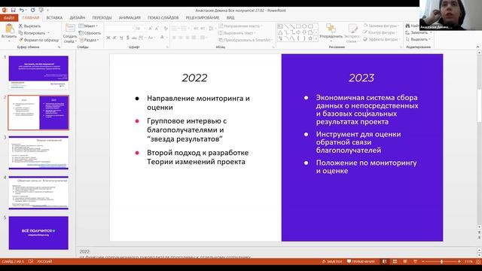Open the font name combo box
The width and height of the screenshot is (482, 271).
click(120, 29)
